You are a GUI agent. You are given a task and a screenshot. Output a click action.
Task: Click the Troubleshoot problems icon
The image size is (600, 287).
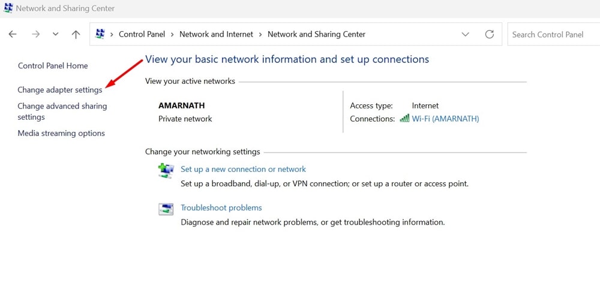(x=166, y=209)
